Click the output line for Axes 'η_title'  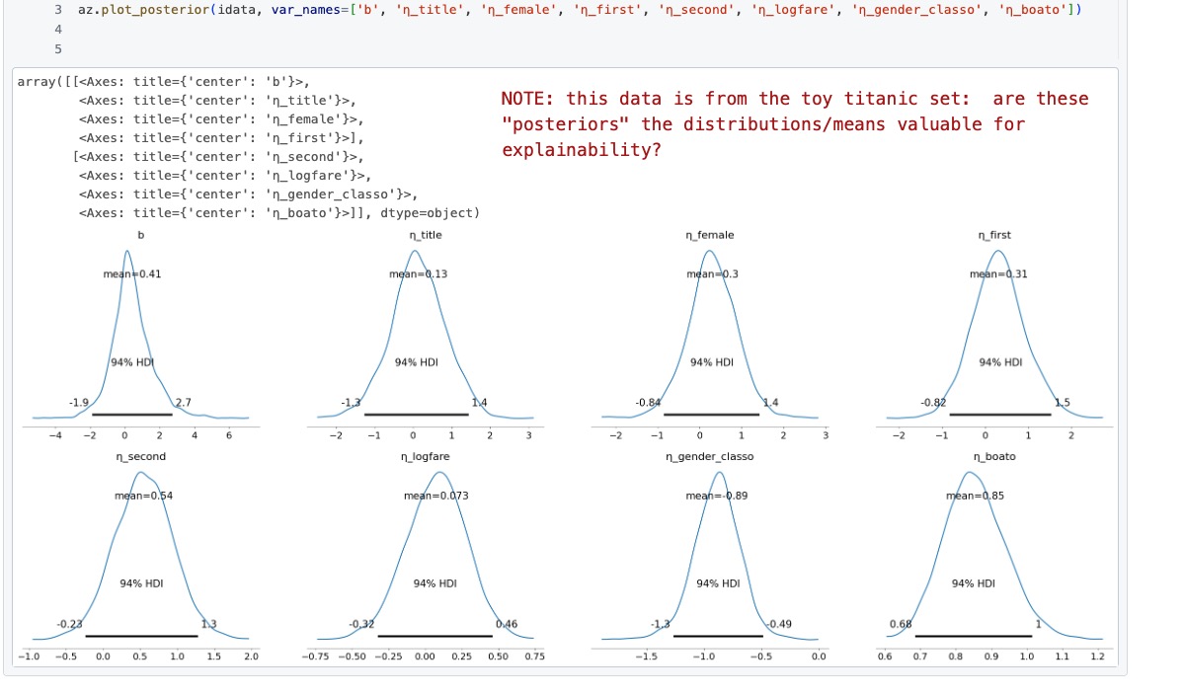click(x=217, y=101)
